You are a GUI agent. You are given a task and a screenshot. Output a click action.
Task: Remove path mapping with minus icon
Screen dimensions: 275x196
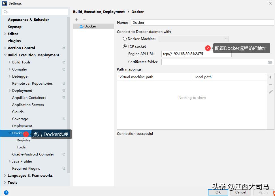pyautogui.click(x=271, y=84)
